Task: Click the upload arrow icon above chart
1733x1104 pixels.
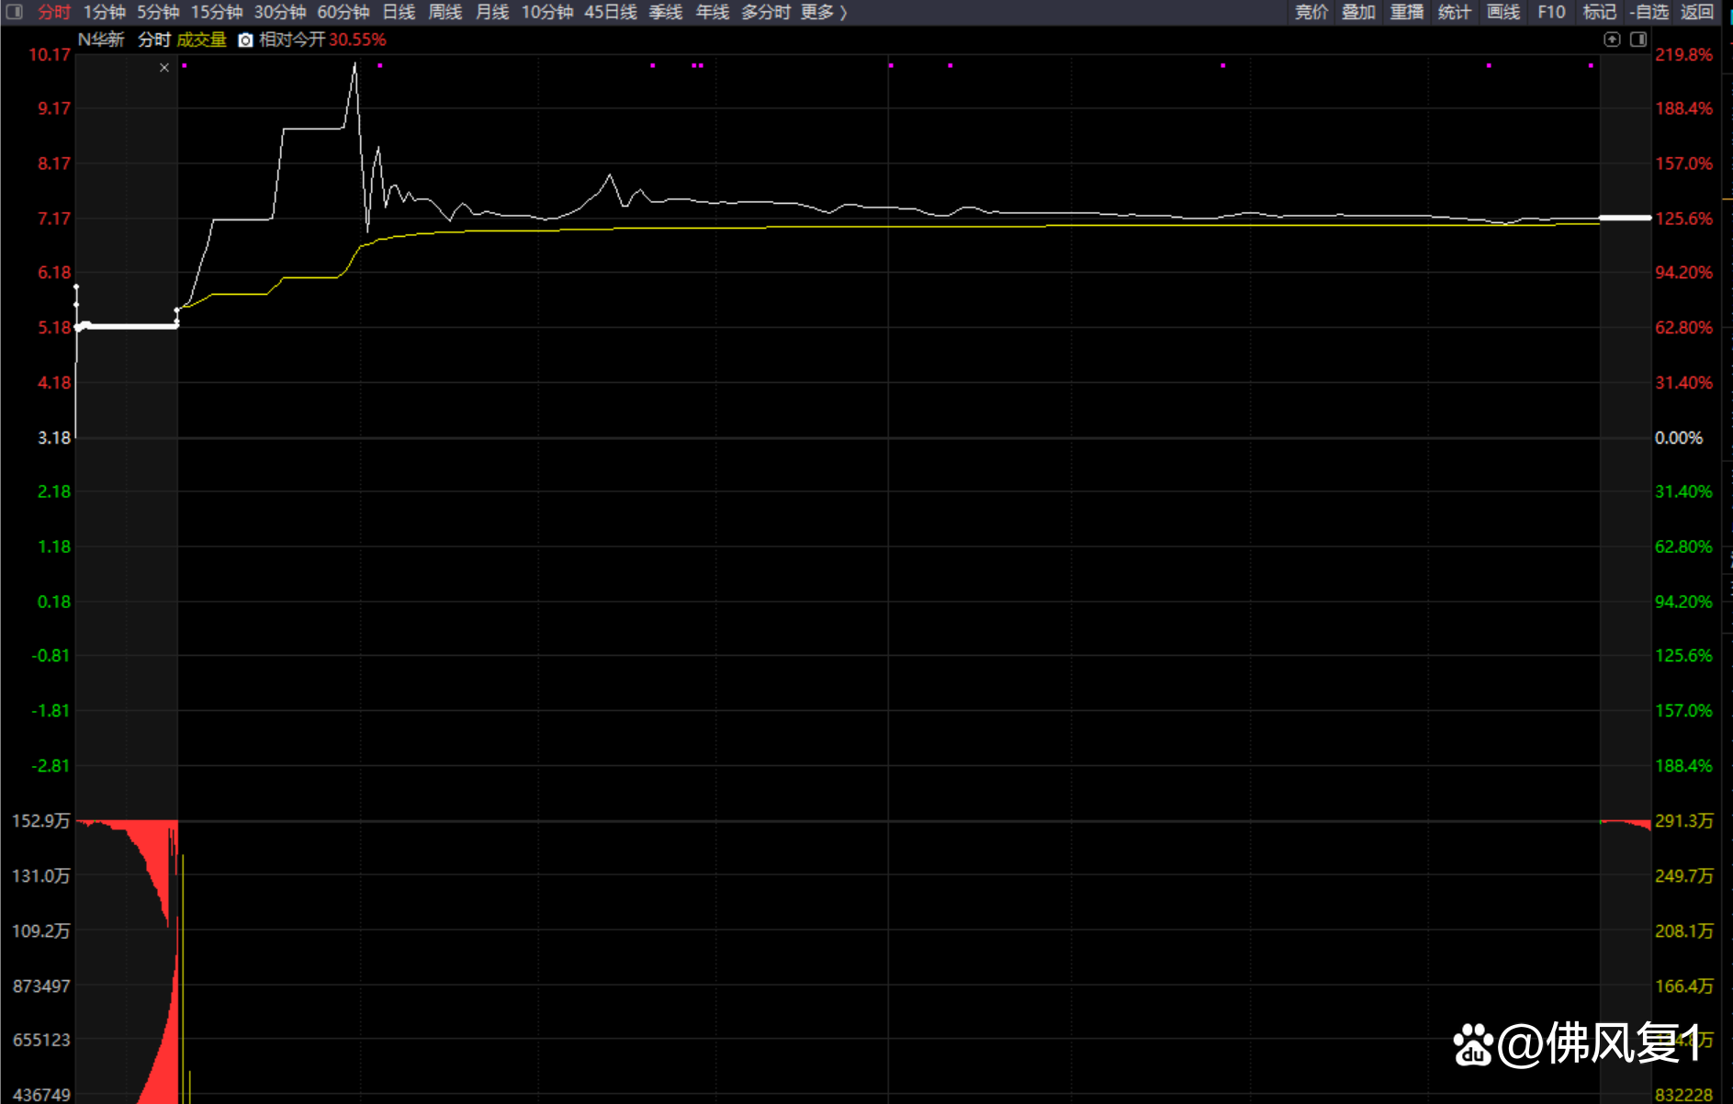Action: [x=1612, y=39]
